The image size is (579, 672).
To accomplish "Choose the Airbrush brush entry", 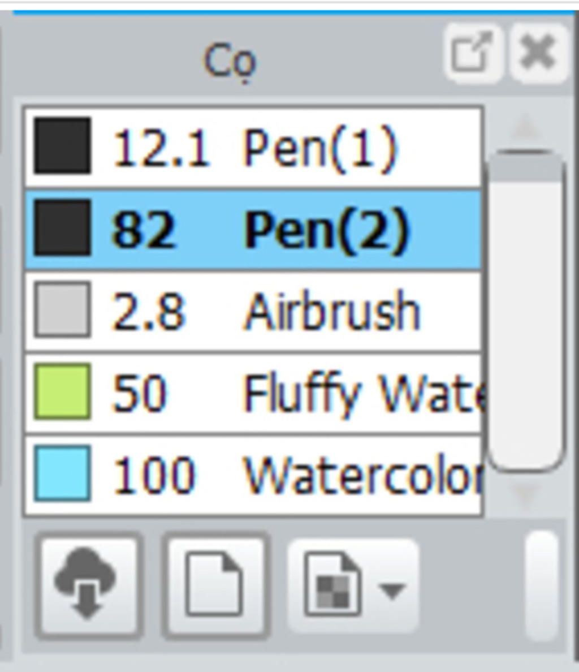I will click(x=253, y=311).
